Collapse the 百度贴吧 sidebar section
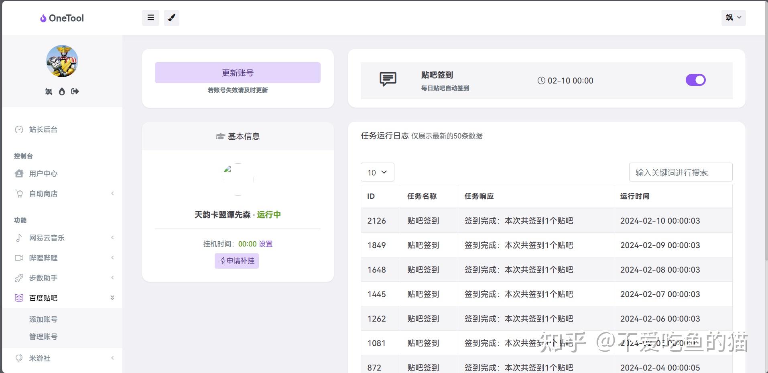The width and height of the screenshot is (768, 373). [x=112, y=298]
